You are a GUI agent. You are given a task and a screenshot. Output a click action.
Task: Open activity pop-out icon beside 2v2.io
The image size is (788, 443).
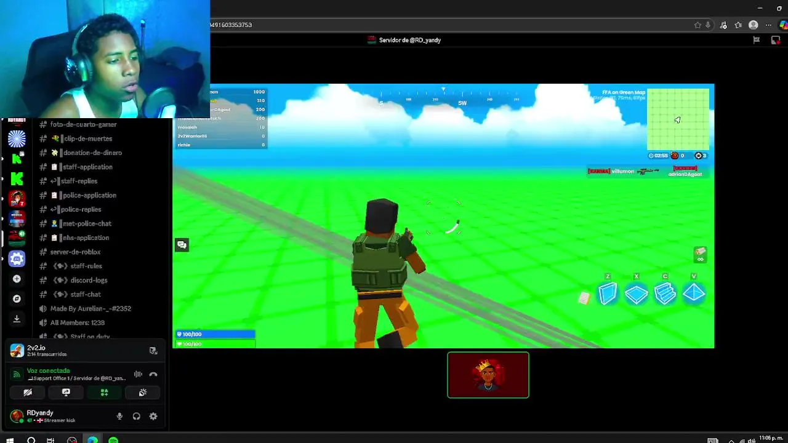tap(153, 351)
